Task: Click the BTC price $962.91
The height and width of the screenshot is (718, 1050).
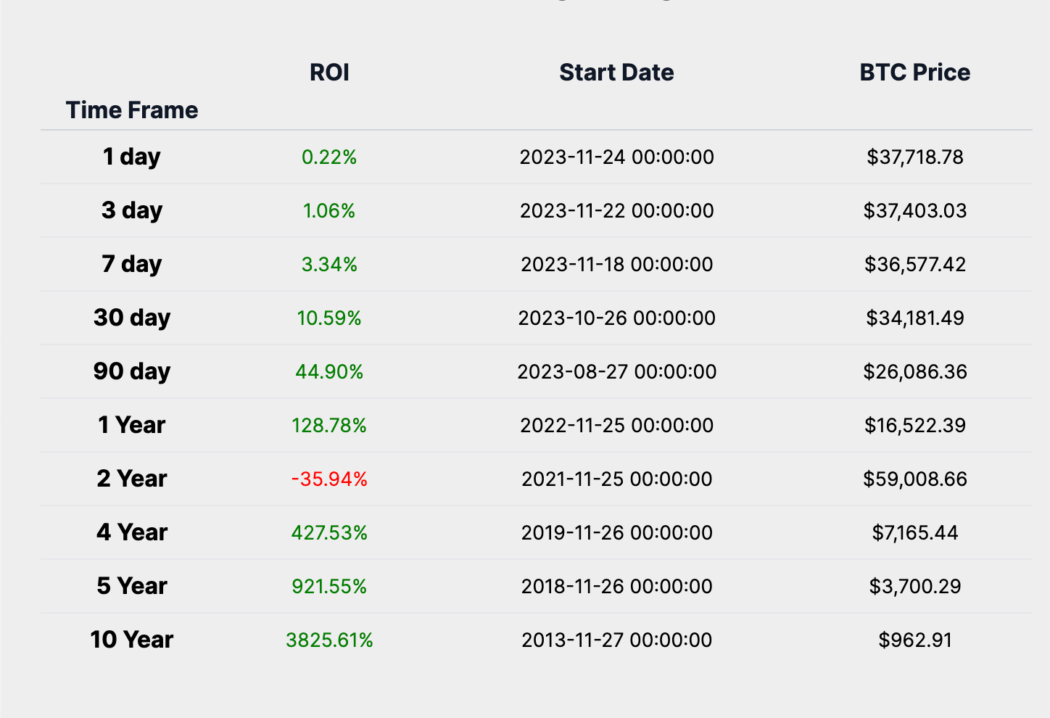Action: (x=914, y=640)
